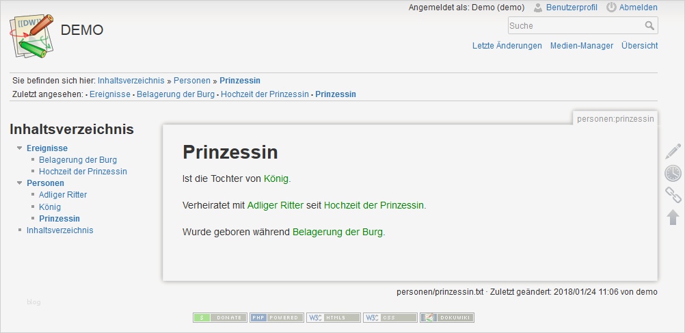Follow the Adliger Ritter article link
This screenshot has width=685, height=333.
(x=276, y=205)
